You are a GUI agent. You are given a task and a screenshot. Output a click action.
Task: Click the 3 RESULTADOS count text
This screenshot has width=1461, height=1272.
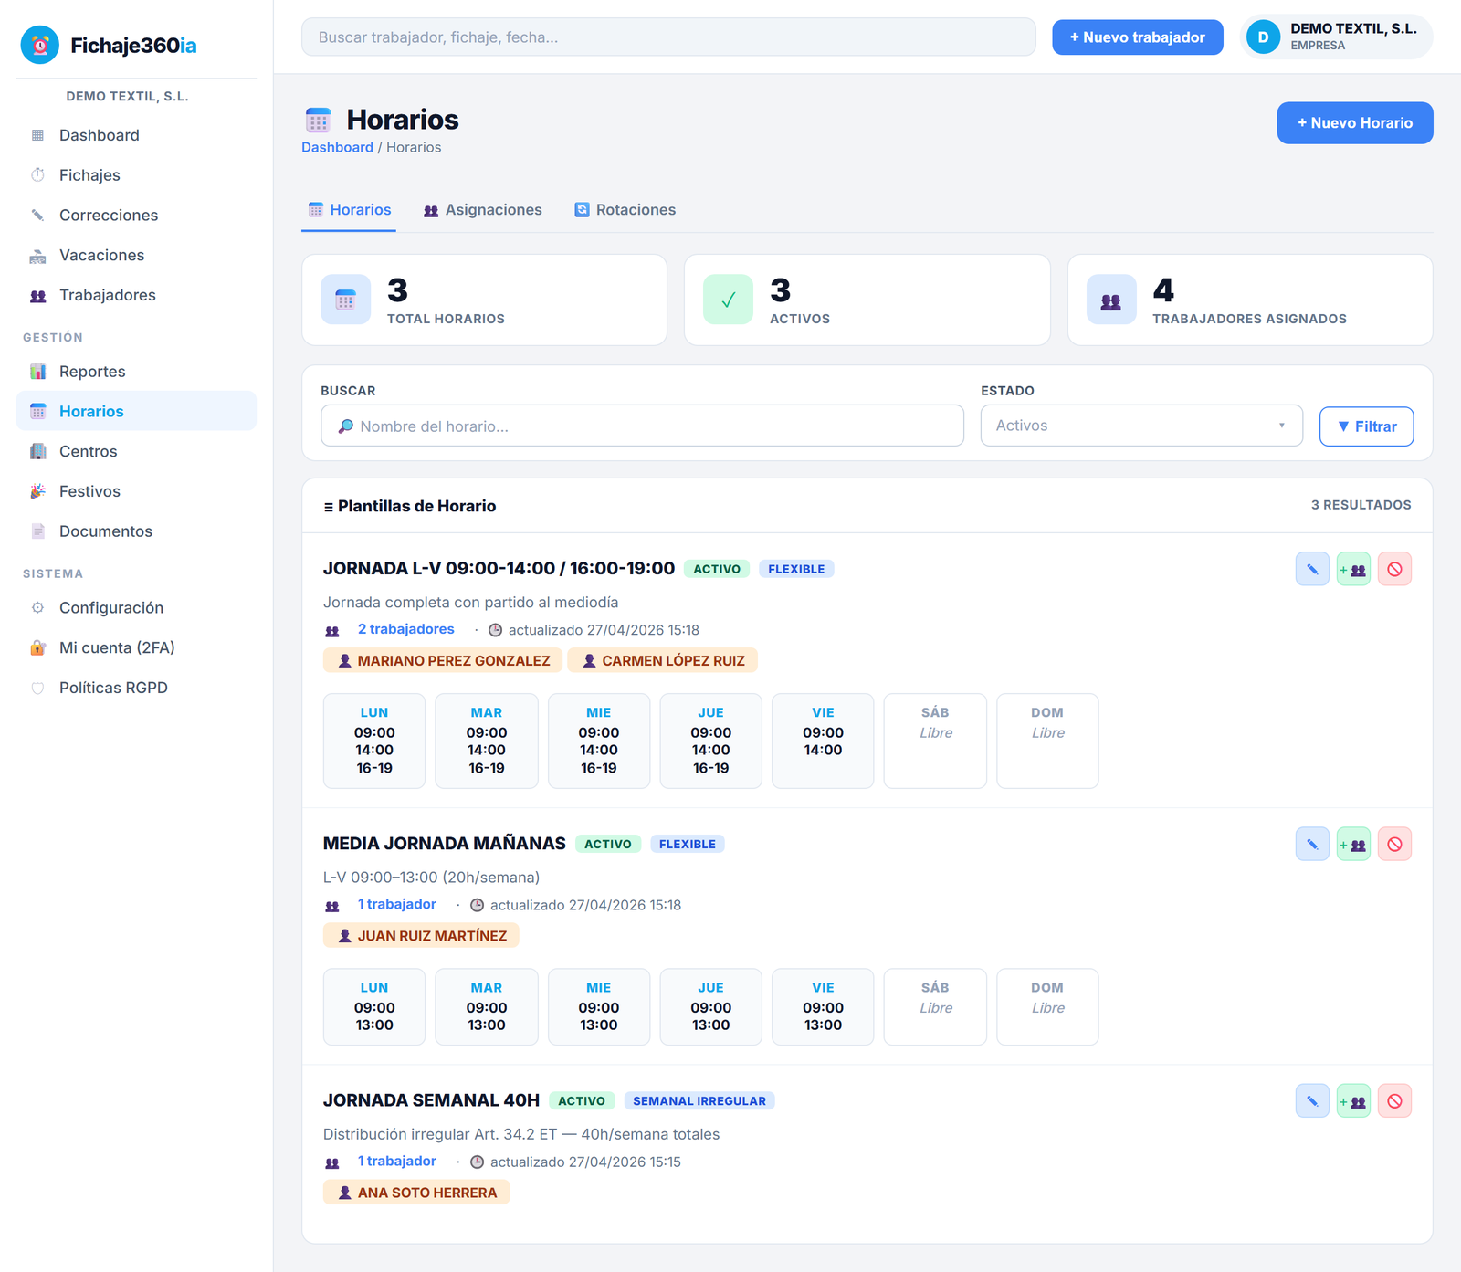(1361, 505)
